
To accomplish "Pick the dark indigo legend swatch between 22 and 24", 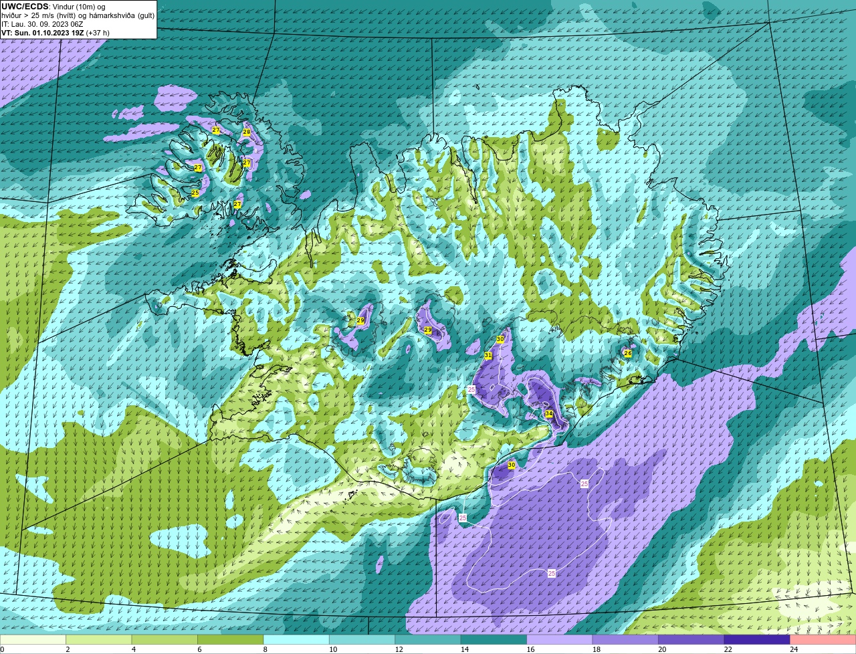I will 757,639.
